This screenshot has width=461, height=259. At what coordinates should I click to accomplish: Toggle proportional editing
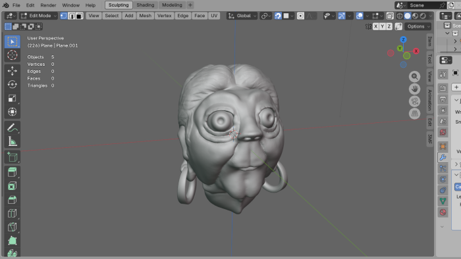(x=300, y=16)
